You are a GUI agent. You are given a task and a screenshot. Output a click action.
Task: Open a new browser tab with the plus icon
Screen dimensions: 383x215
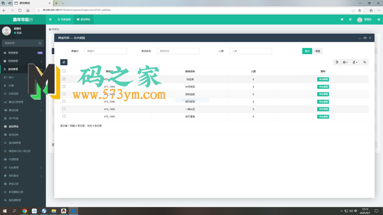pos(56,3)
